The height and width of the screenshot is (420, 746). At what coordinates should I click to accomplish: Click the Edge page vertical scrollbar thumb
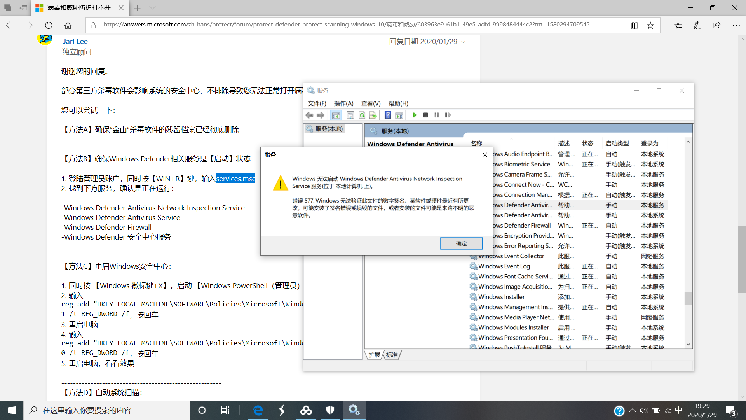pyautogui.click(x=742, y=259)
